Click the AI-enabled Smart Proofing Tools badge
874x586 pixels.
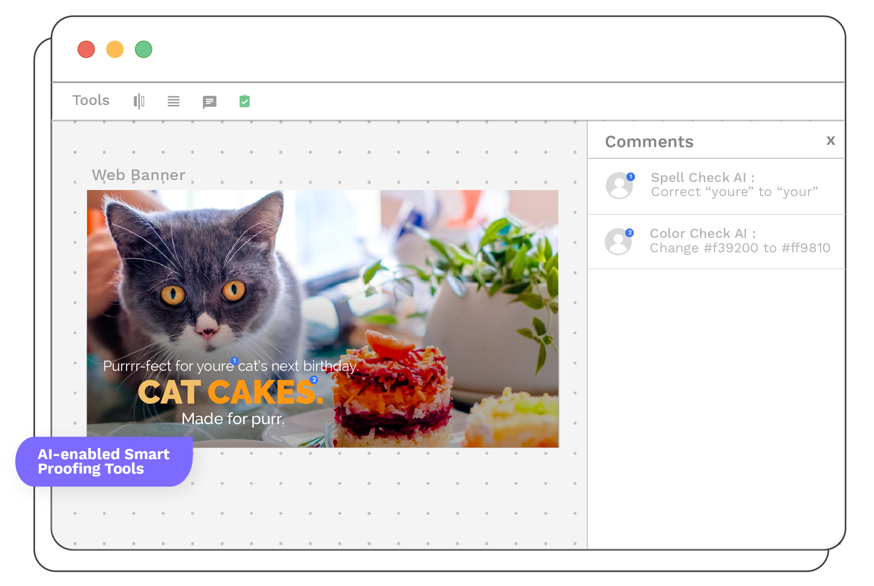coord(104,461)
